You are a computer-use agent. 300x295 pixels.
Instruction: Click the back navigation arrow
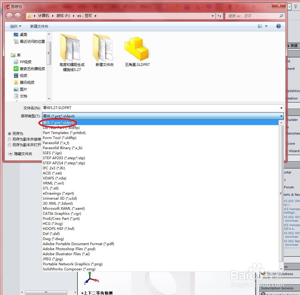[9, 16]
